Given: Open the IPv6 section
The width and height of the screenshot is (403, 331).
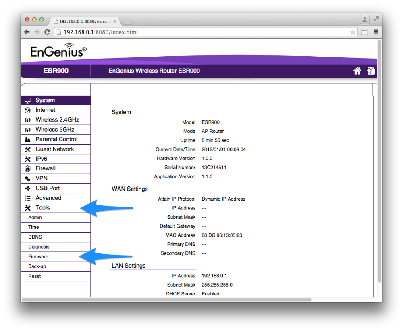Looking at the screenshot, I should coord(56,159).
